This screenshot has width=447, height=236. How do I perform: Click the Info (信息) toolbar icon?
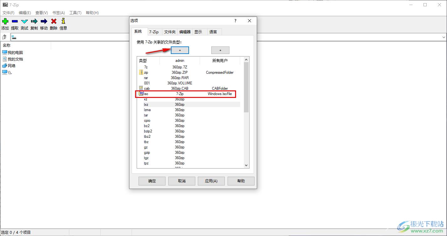tap(63, 21)
